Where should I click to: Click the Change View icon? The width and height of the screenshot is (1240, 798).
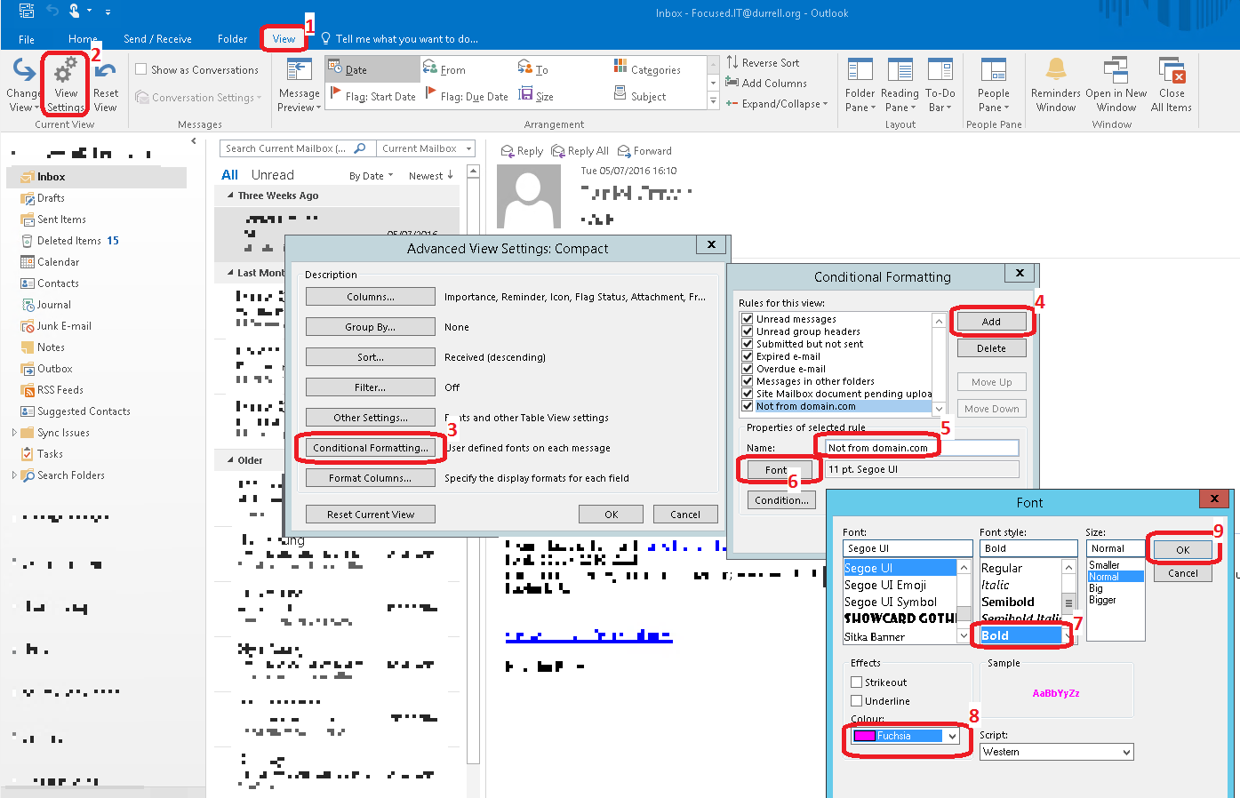tap(22, 71)
